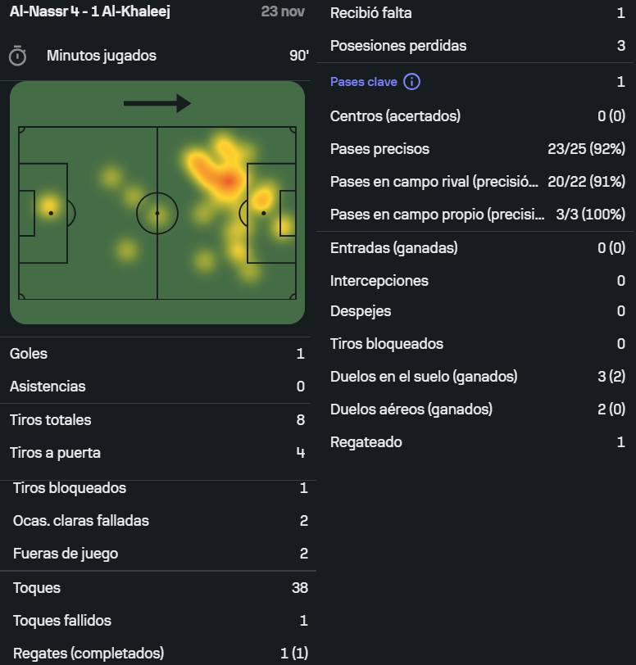
Task: Select the Asistencias stat row
Action: click(x=157, y=387)
